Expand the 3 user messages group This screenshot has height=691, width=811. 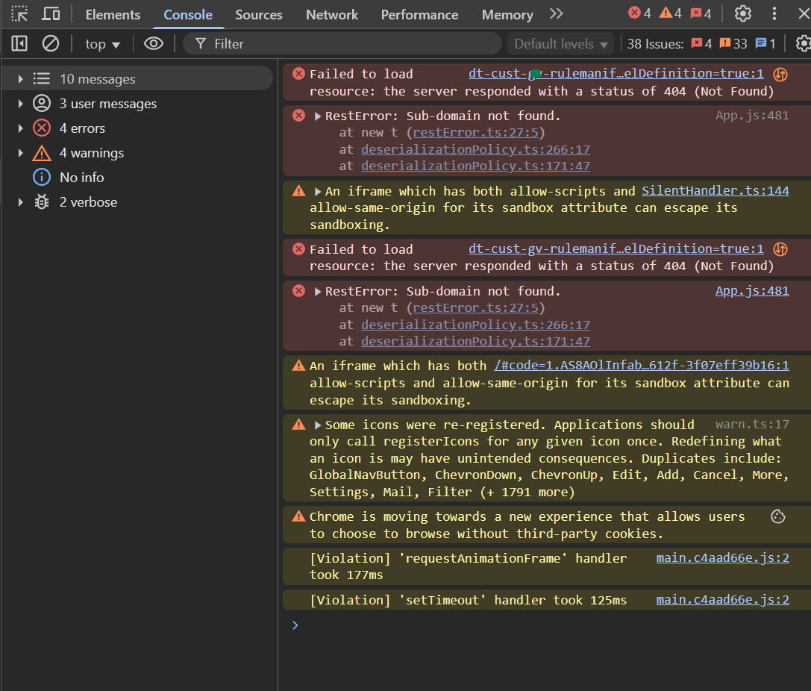(20, 104)
